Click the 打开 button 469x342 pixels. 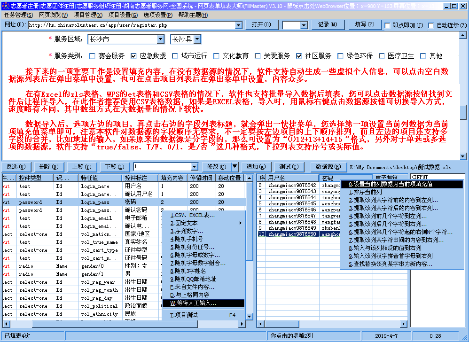pyautogui.click(x=261, y=24)
